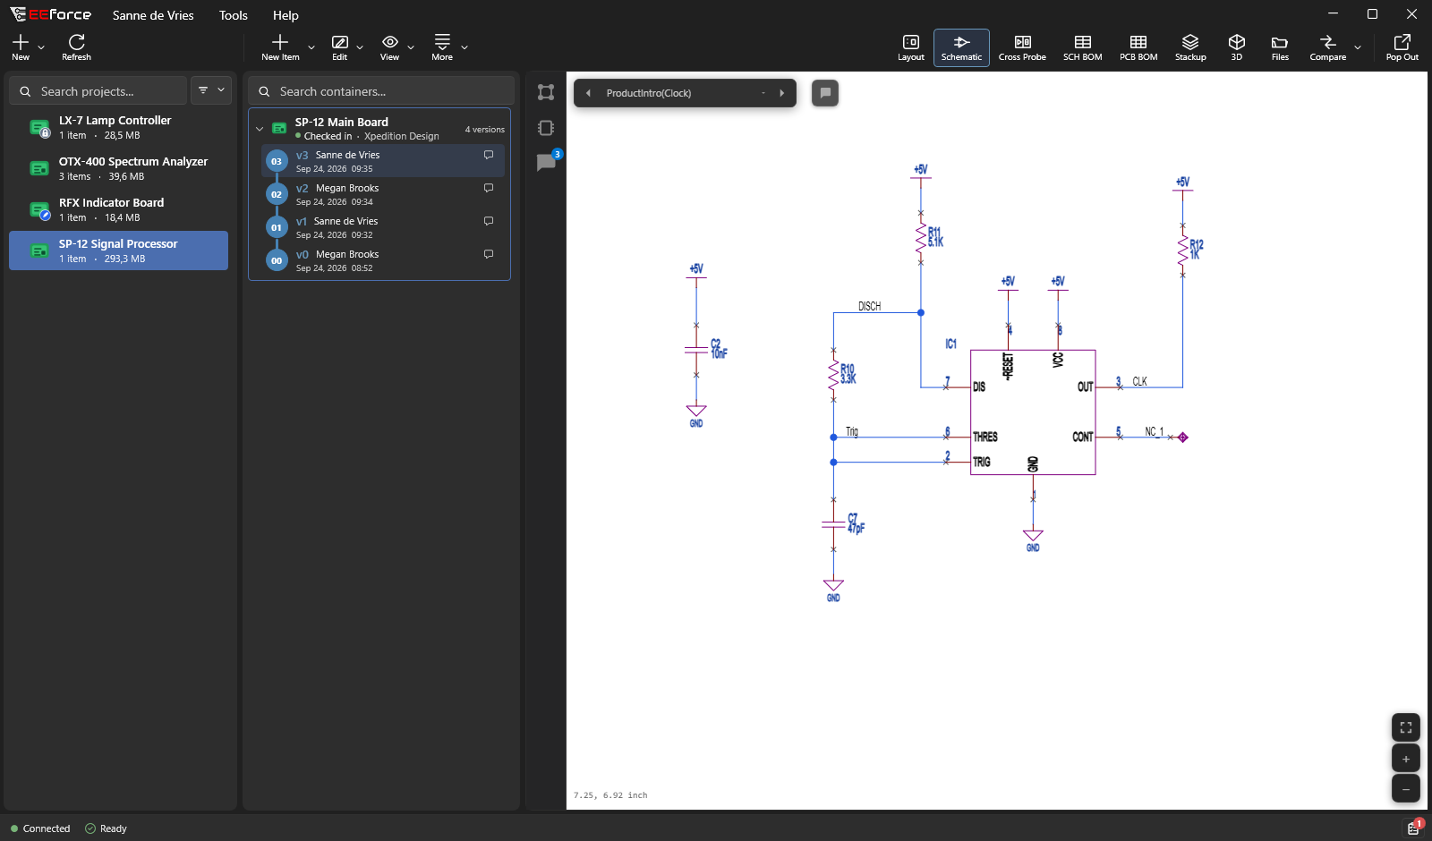Open the Help menu
1432x841 pixels.
pos(286,15)
